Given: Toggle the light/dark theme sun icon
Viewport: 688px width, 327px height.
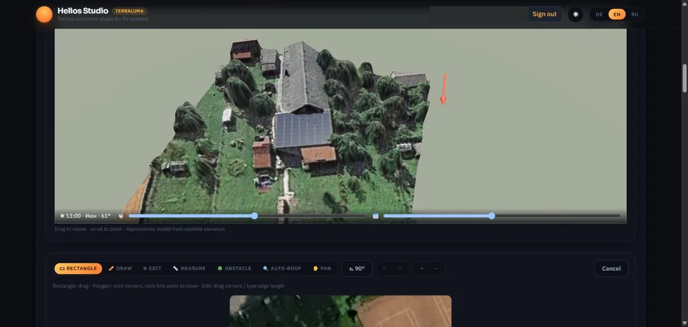Looking at the screenshot, I should [x=575, y=14].
